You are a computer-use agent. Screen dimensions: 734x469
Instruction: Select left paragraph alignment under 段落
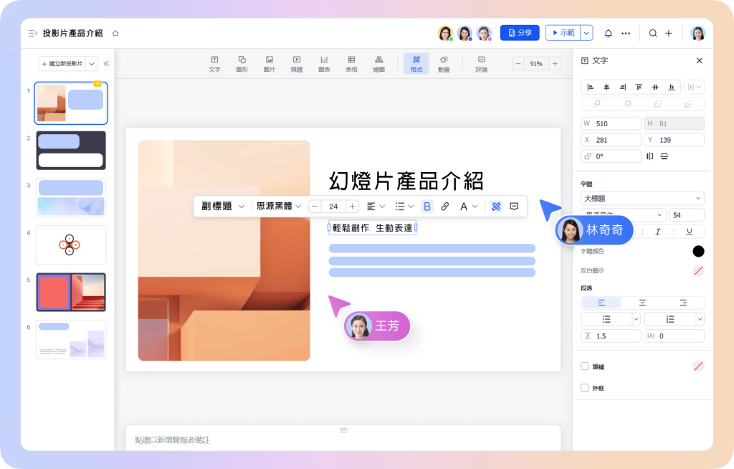pyautogui.click(x=601, y=303)
